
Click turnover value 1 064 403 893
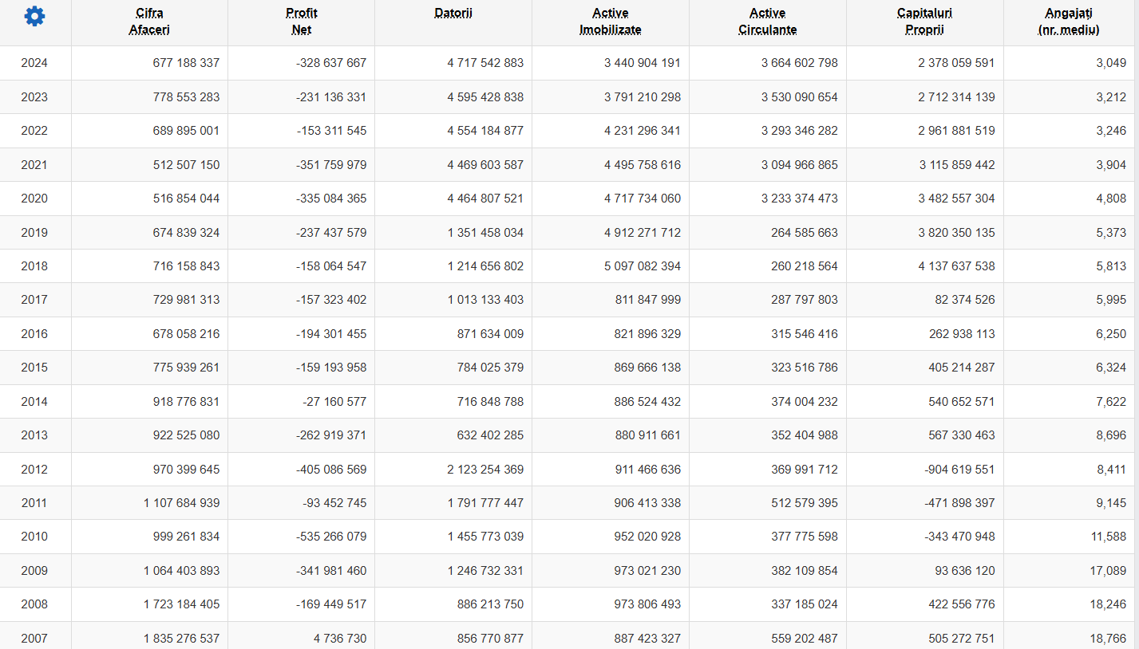coord(181,571)
